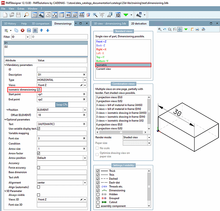Click the undo rotate arrow in 2D toolbar
The width and height of the screenshot is (220, 211).
click(165, 29)
